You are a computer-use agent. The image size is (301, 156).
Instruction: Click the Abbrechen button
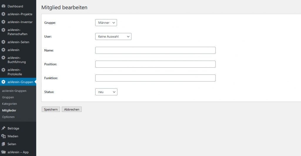pyautogui.click(x=72, y=109)
